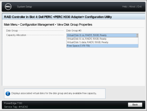Click the blue information icon
147x111 pixels.
click(8, 93)
